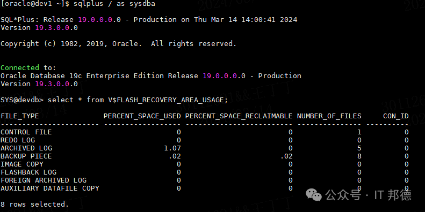The height and width of the screenshot is (212, 425).
Task: Click the green 'Connected' word
Action: click(20, 67)
